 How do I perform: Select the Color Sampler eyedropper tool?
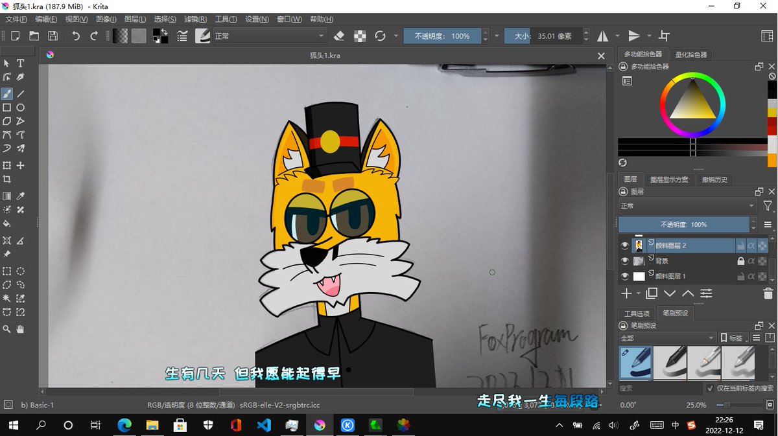coord(20,196)
